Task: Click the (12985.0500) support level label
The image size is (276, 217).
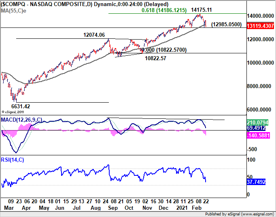Action: tap(226, 24)
